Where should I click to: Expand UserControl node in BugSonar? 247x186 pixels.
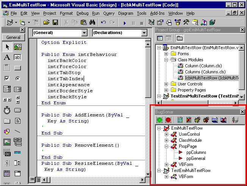[x=166, y=135]
